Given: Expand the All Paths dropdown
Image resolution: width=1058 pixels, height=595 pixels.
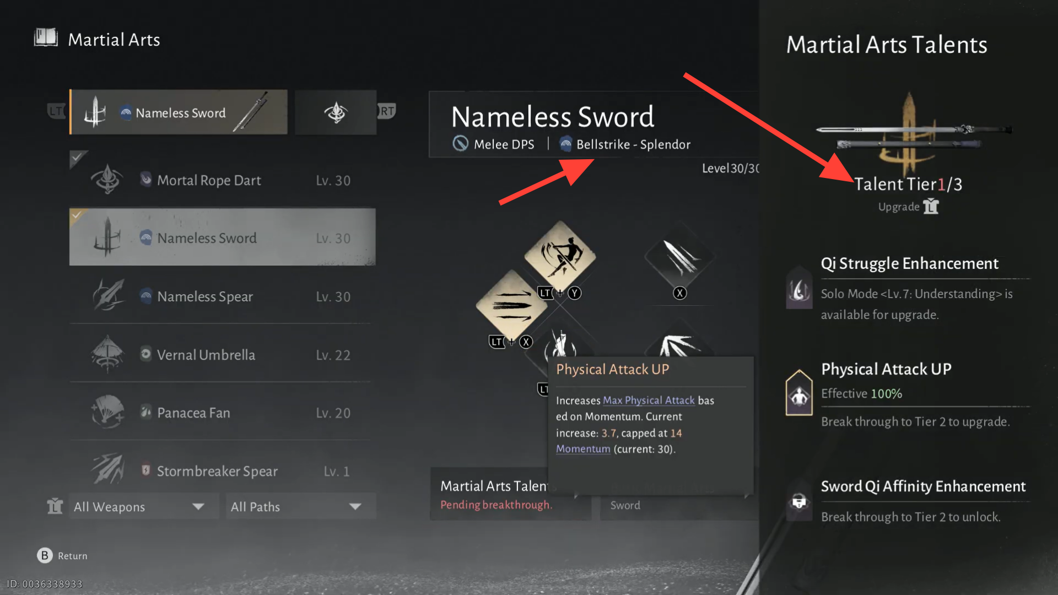Looking at the screenshot, I should pyautogui.click(x=301, y=506).
